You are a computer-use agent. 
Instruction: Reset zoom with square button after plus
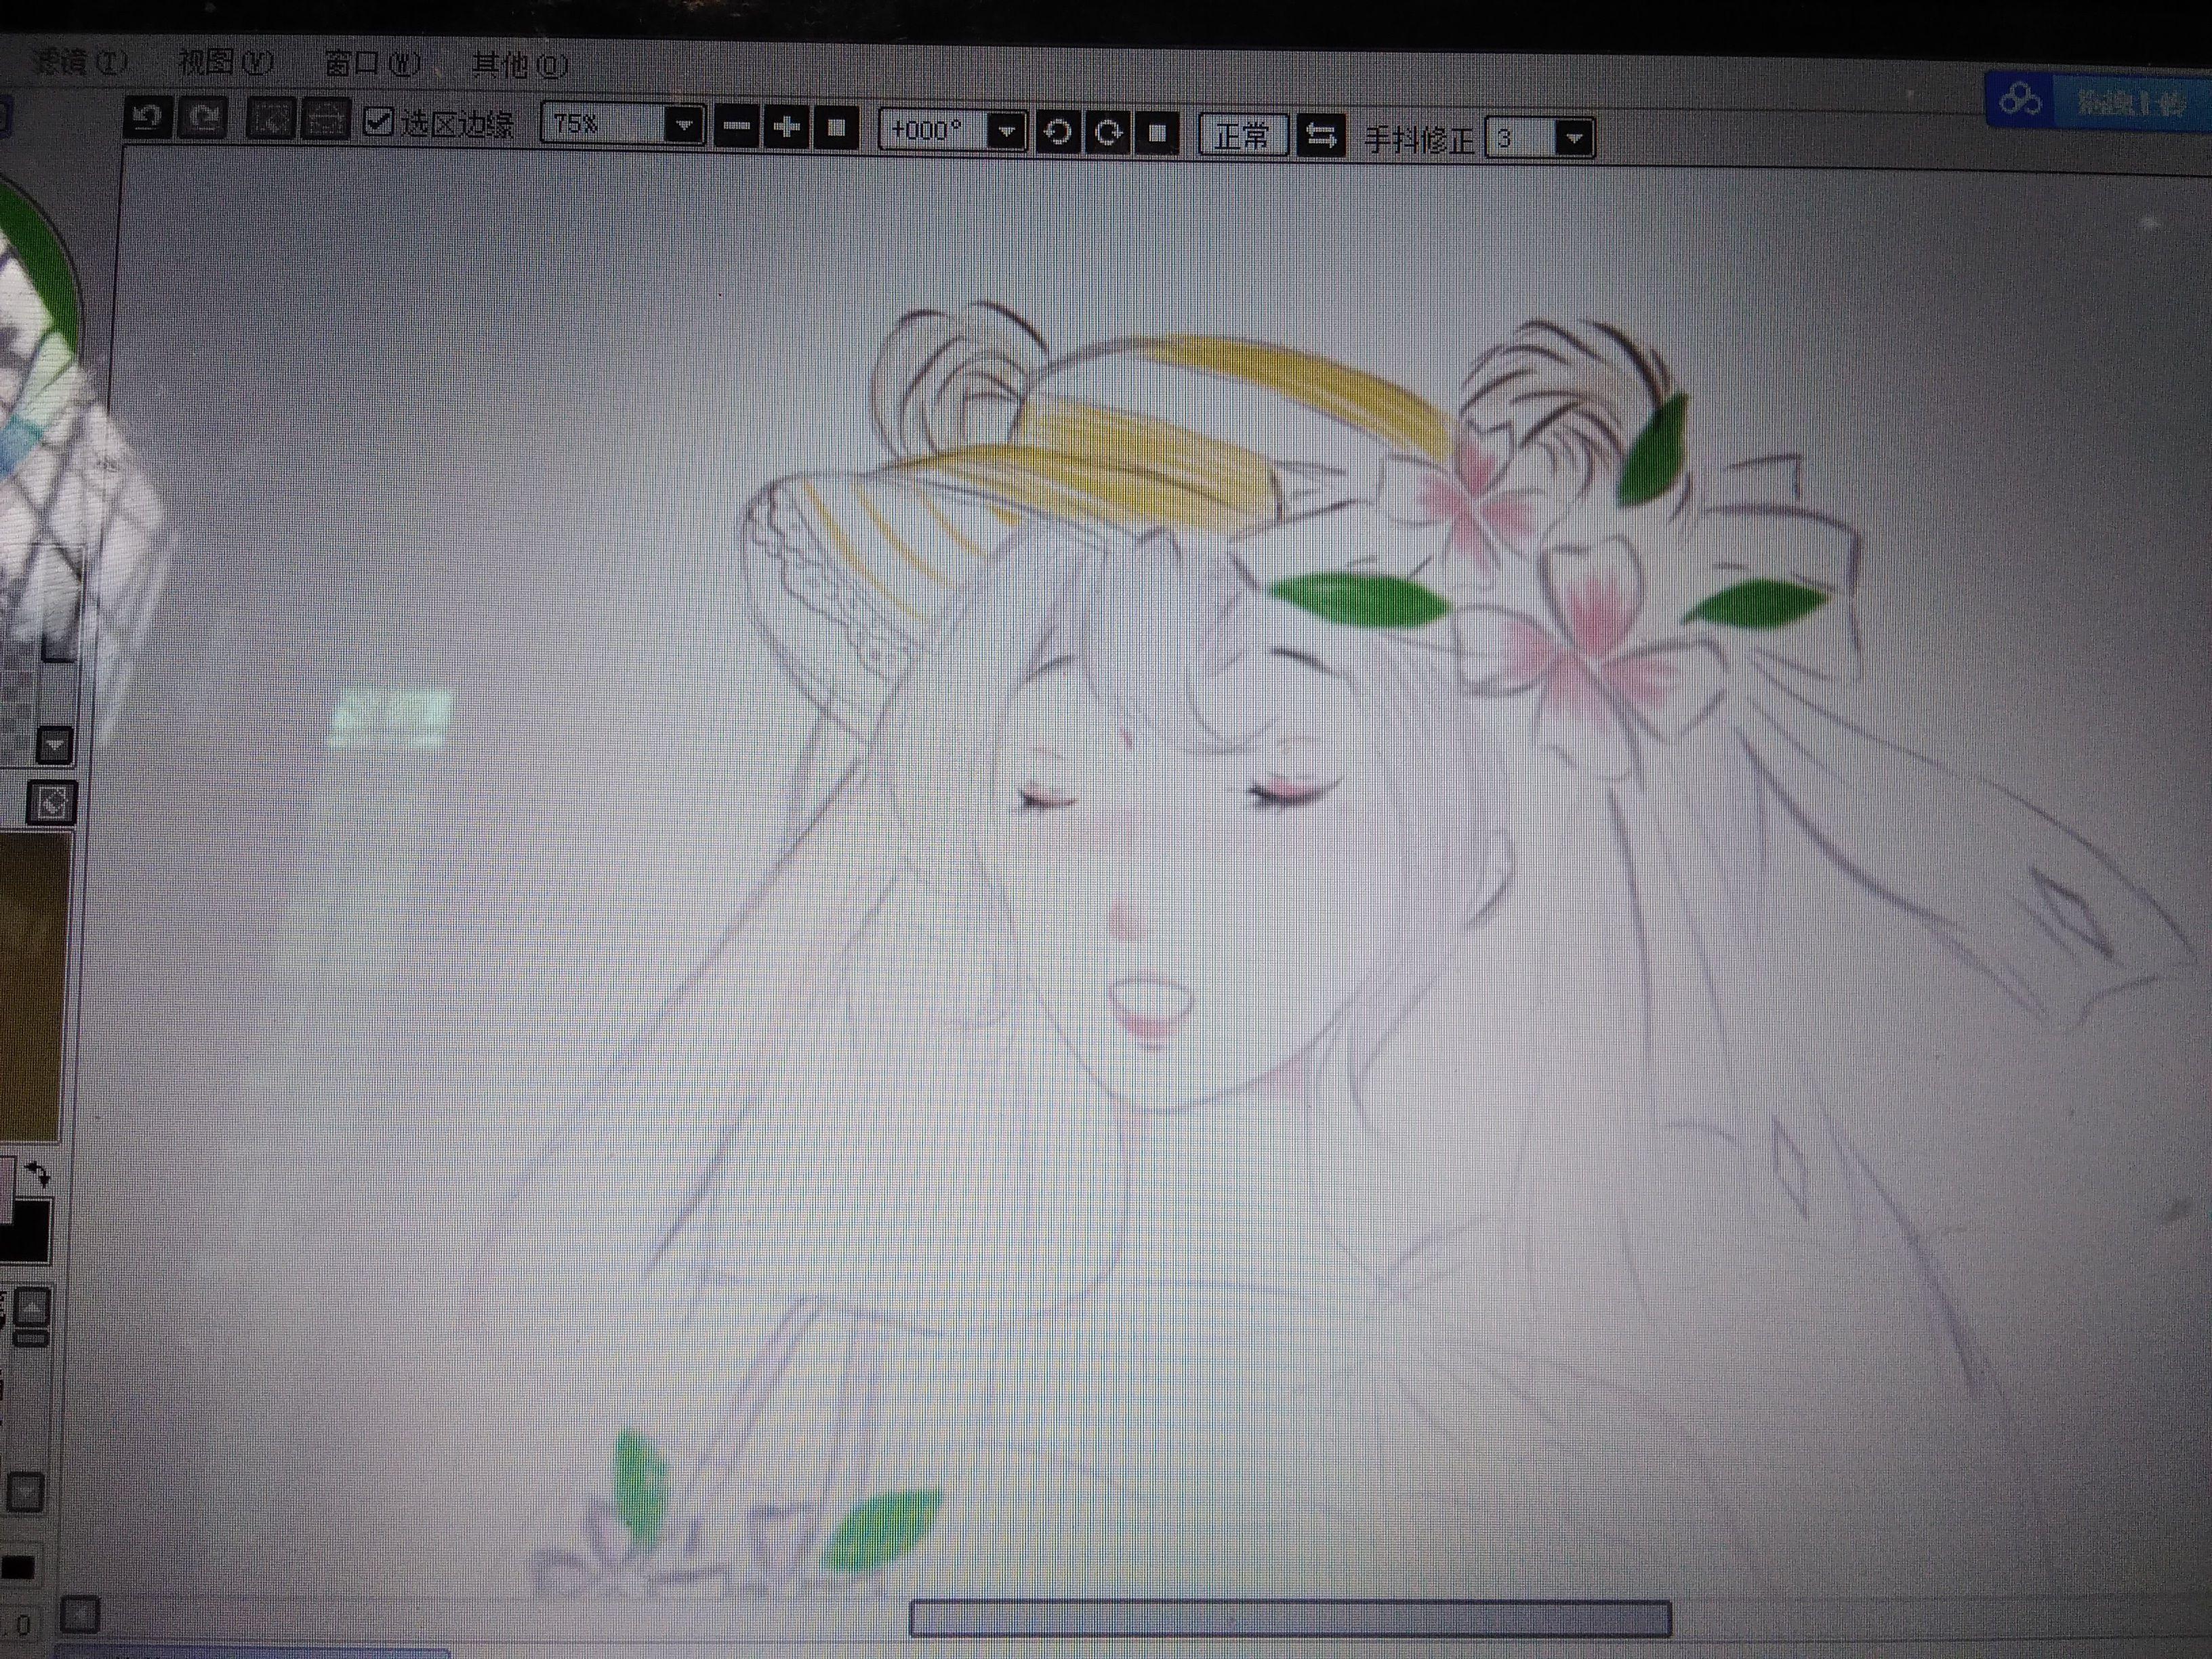836,127
